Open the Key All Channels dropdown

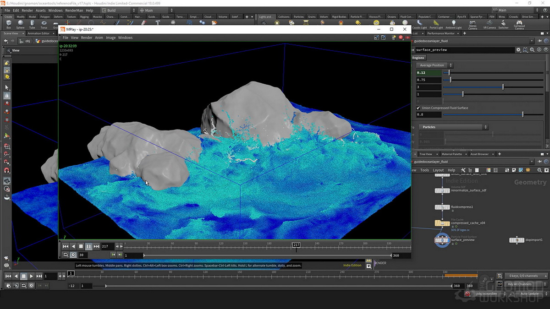(x=525, y=284)
